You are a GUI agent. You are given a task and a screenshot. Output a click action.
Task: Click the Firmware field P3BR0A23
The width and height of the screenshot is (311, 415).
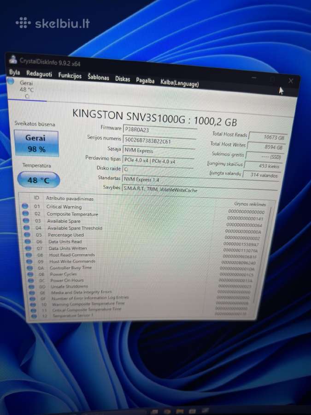160,130
